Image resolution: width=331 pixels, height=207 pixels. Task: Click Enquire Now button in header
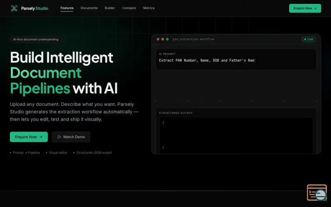(x=305, y=8)
